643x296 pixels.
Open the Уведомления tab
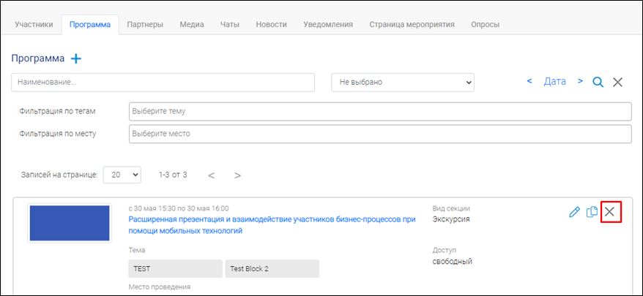[328, 24]
